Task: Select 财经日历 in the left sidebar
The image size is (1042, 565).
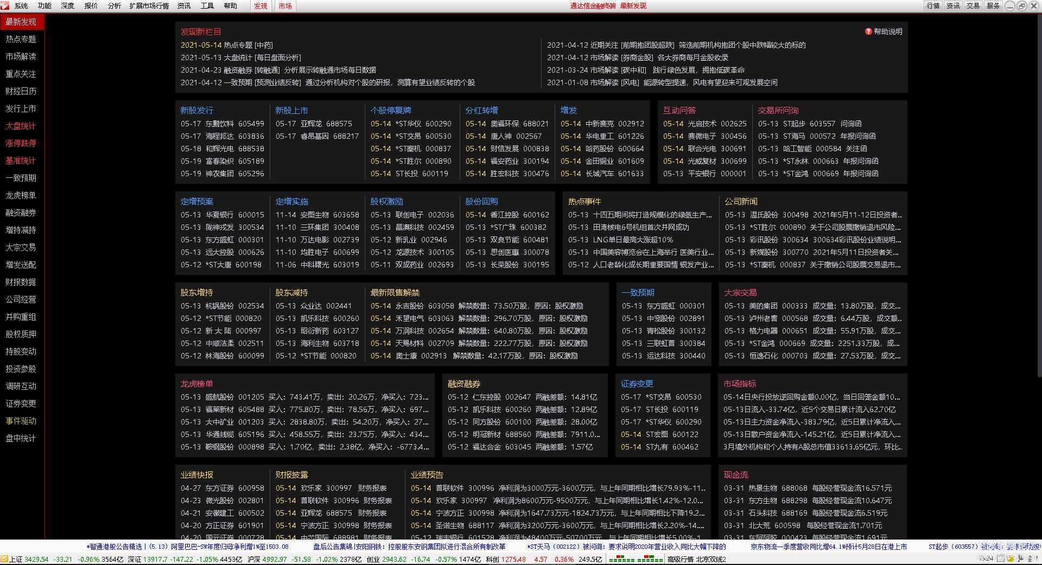Action: 21,91
